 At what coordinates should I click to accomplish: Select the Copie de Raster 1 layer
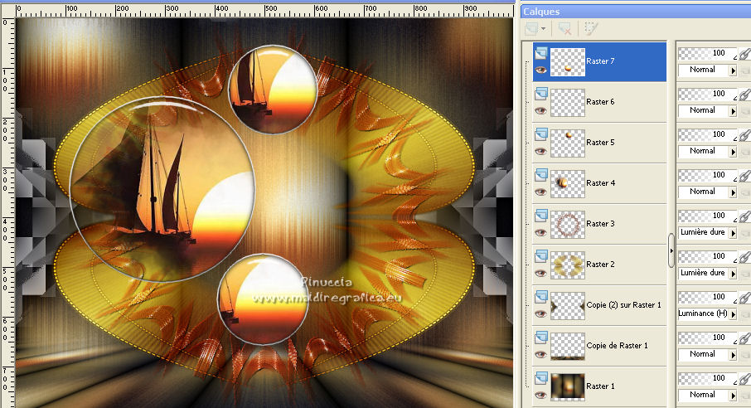(617, 346)
